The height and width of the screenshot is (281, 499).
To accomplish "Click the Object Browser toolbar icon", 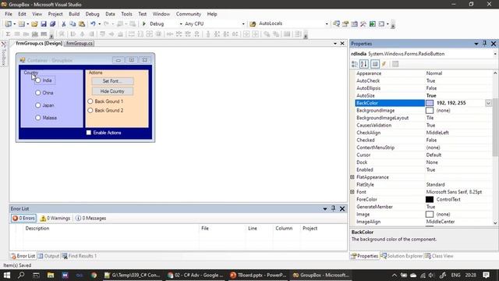I will point(354,24).
